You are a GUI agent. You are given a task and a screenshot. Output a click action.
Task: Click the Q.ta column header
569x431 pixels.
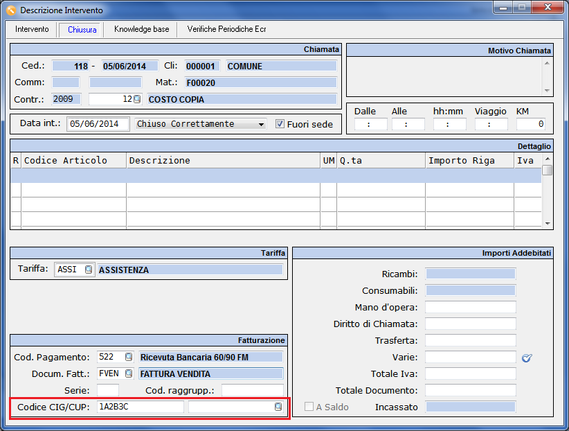click(381, 160)
